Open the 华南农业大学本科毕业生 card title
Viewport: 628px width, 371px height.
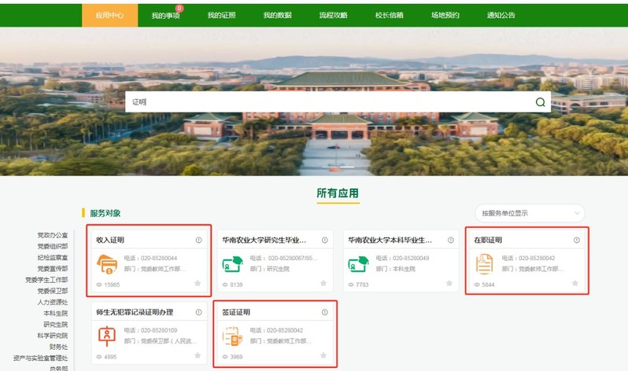[390, 241]
